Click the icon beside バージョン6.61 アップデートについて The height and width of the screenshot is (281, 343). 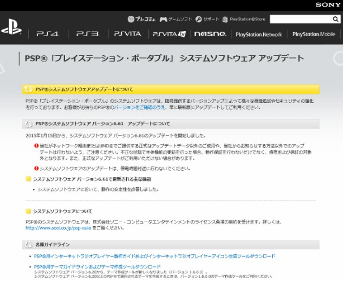click(28, 124)
